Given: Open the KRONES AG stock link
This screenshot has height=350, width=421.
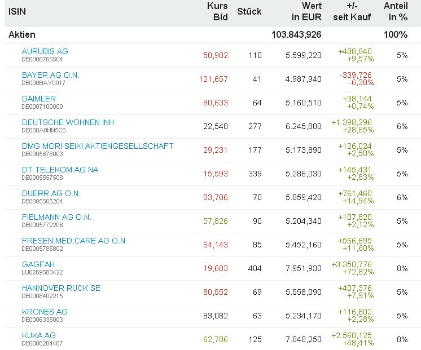Looking at the screenshot, I should 45,312.
